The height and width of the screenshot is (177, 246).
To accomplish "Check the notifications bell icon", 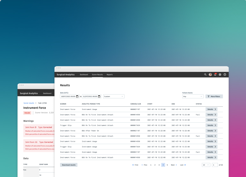I will pyautogui.click(x=215, y=74).
